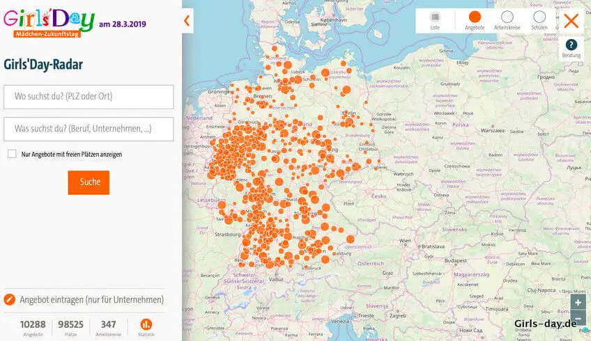Image resolution: width=591 pixels, height=341 pixels.
Task: Zoom out the map with minus
Action: pos(578,319)
